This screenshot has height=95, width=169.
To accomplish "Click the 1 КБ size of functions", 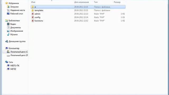I will point(123,21).
